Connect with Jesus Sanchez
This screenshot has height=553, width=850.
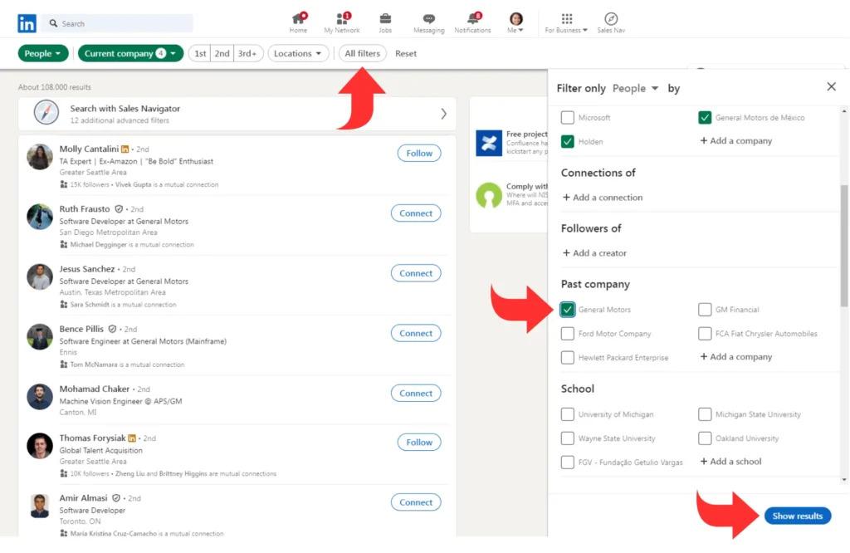click(416, 273)
